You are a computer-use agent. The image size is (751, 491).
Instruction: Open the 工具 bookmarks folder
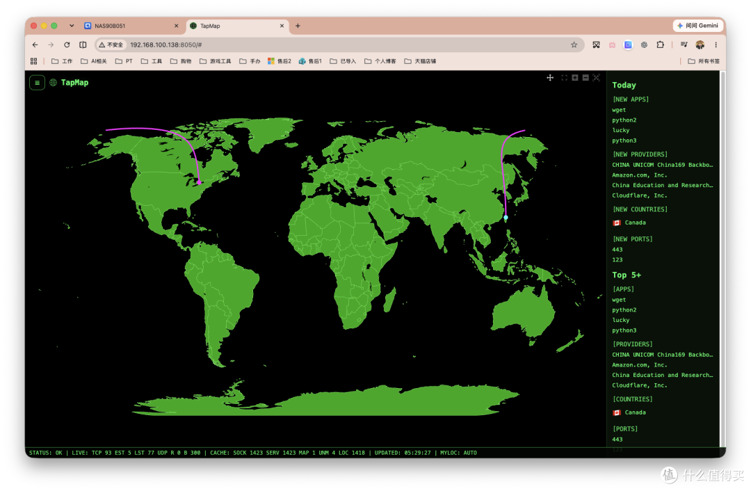152,61
